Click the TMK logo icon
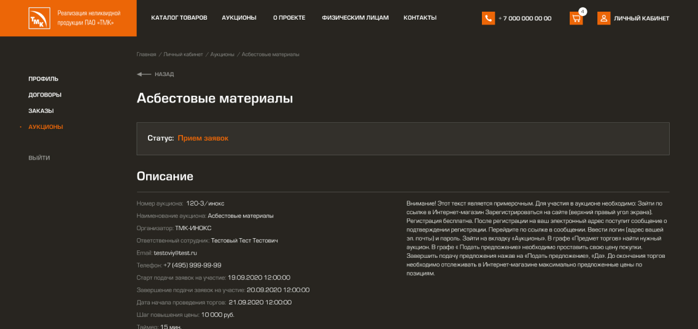The image size is (698, 329). tap(39, 18)
